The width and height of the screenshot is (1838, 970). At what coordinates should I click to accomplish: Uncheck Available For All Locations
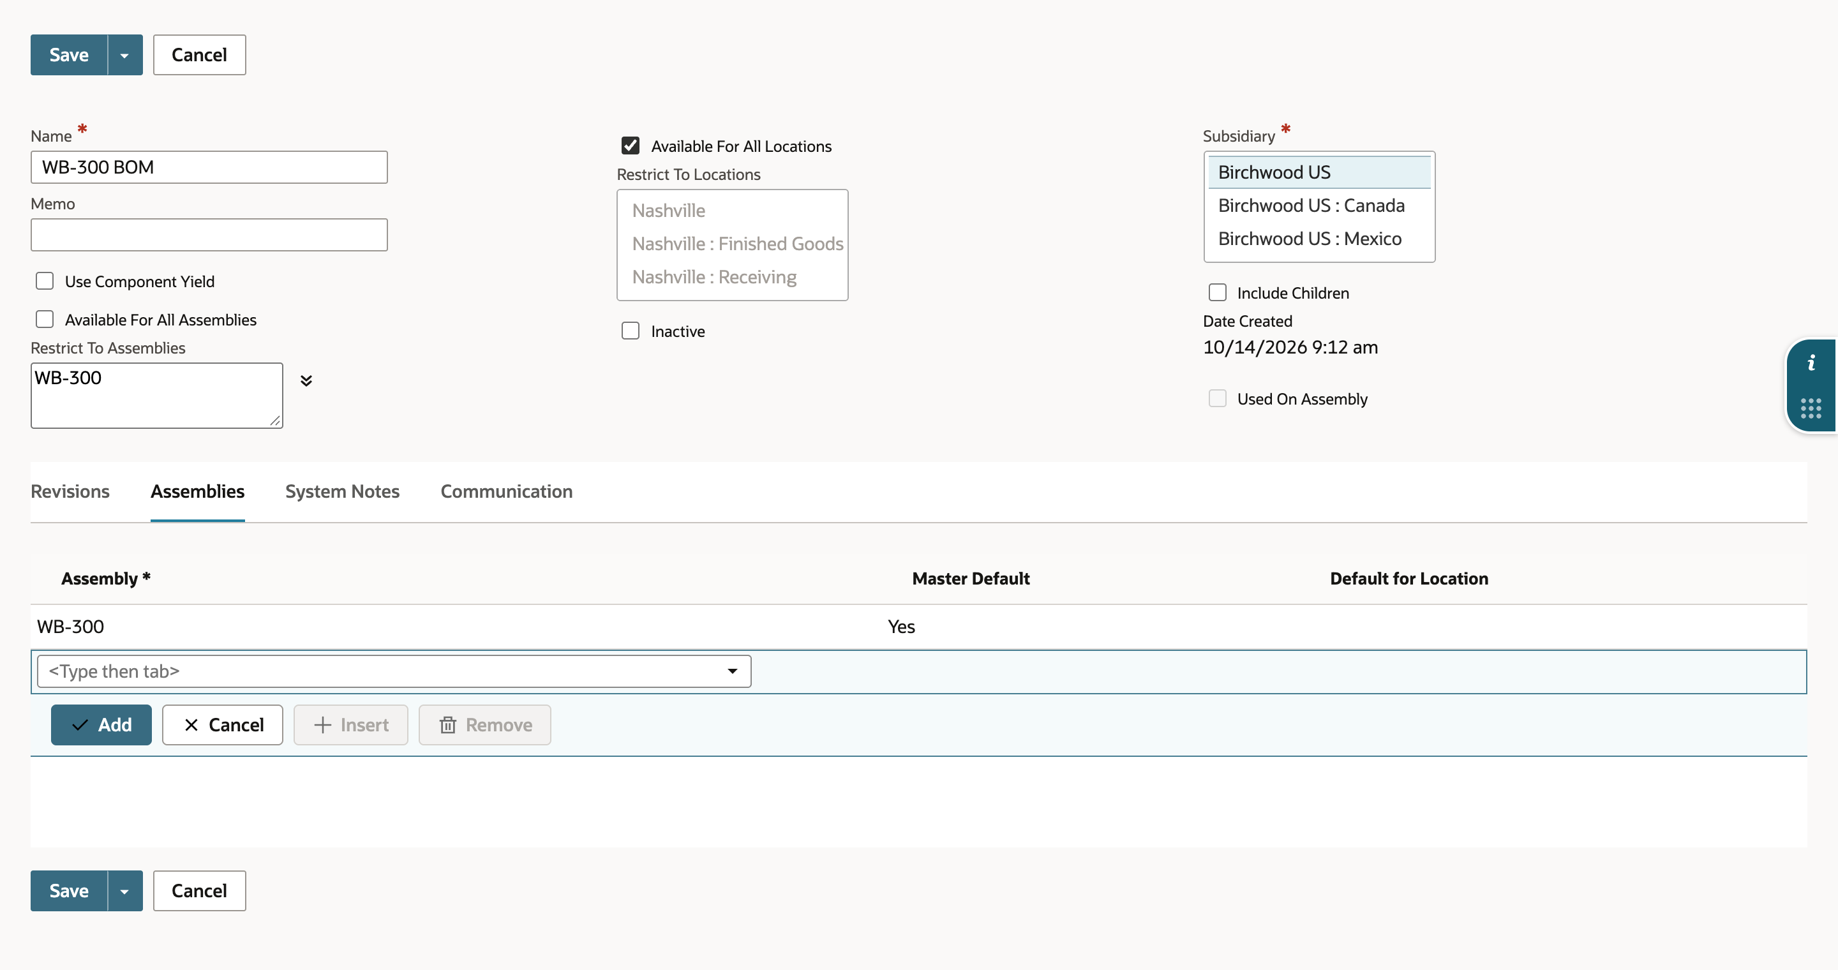(630, 145)
